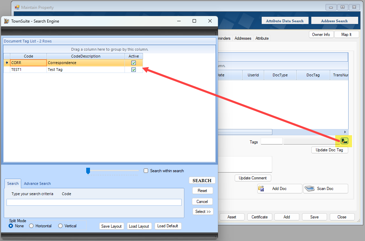365x241 pixels.
Task: Click the TownSuite logo in the Search Engine titlebar
Action: click(6, 21)
